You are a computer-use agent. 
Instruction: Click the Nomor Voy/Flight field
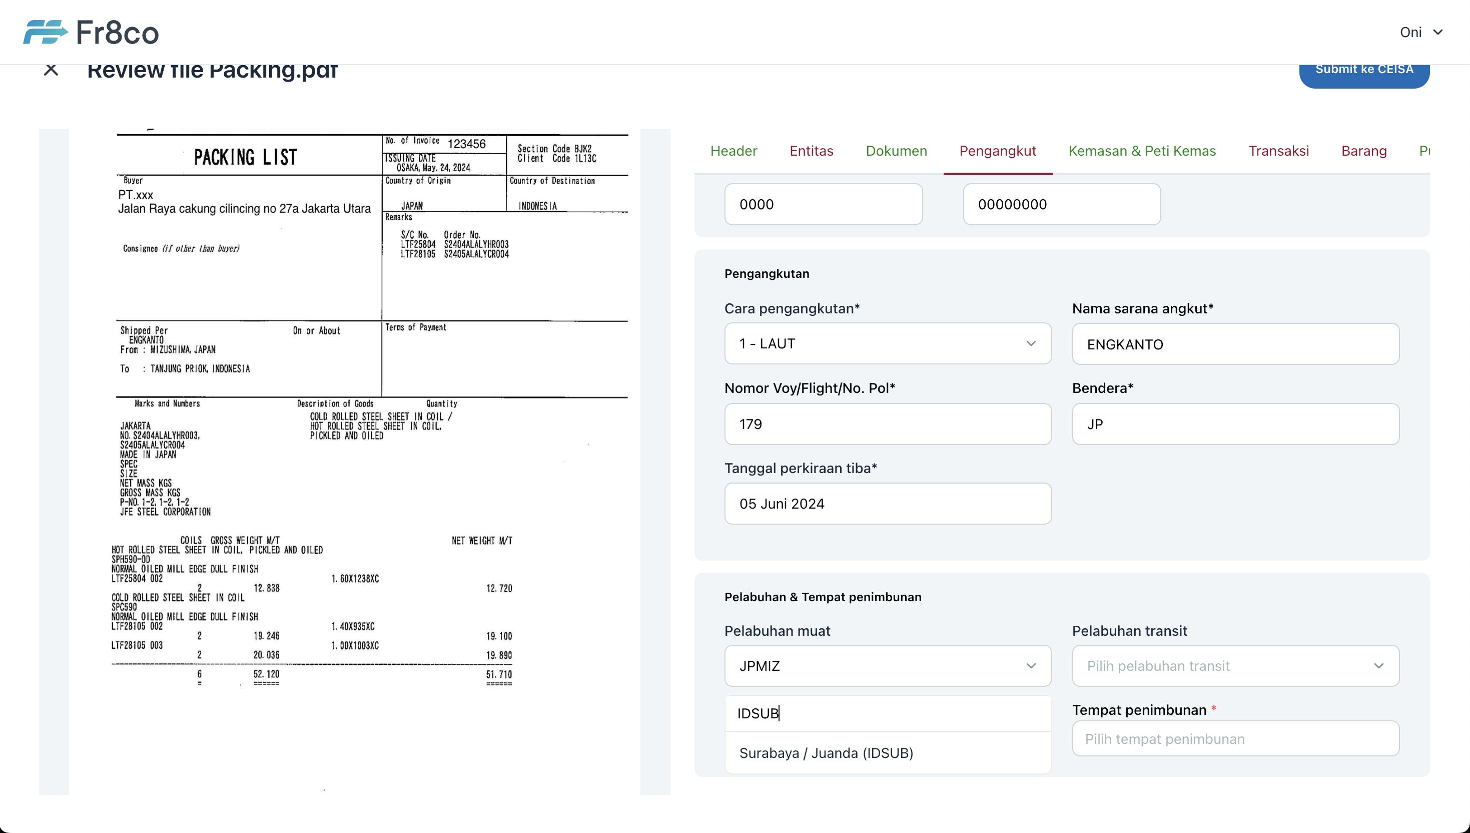click(x=888, y=424)
